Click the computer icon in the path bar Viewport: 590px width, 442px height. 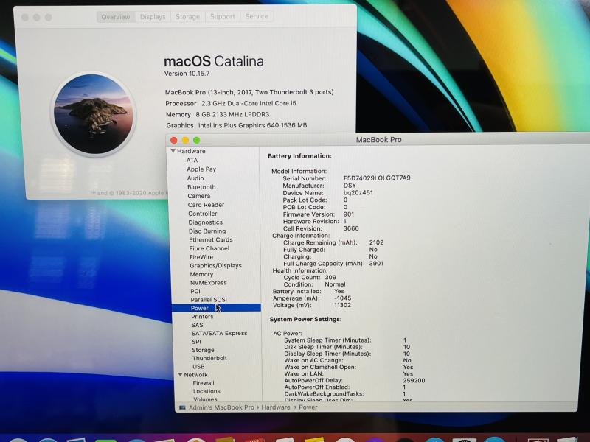182,407
